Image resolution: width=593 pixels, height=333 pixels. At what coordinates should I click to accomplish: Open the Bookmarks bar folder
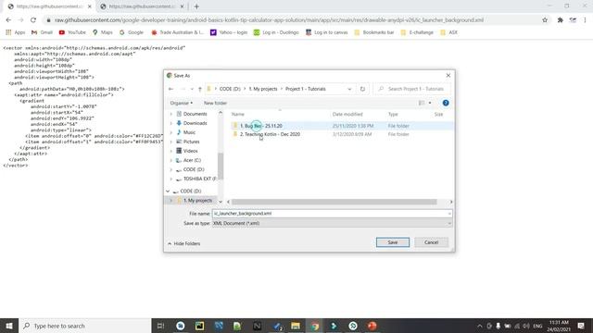pyautogui.click(x=374, y=32)
